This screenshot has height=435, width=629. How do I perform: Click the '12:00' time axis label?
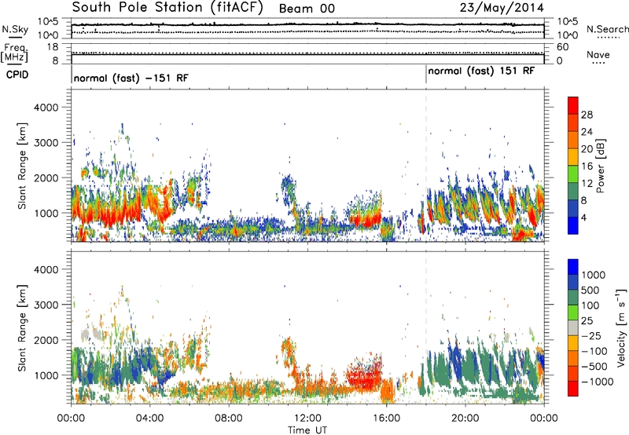coord(307,419)
